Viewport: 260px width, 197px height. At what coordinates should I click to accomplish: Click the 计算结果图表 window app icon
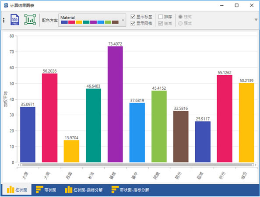coord(6,5)
